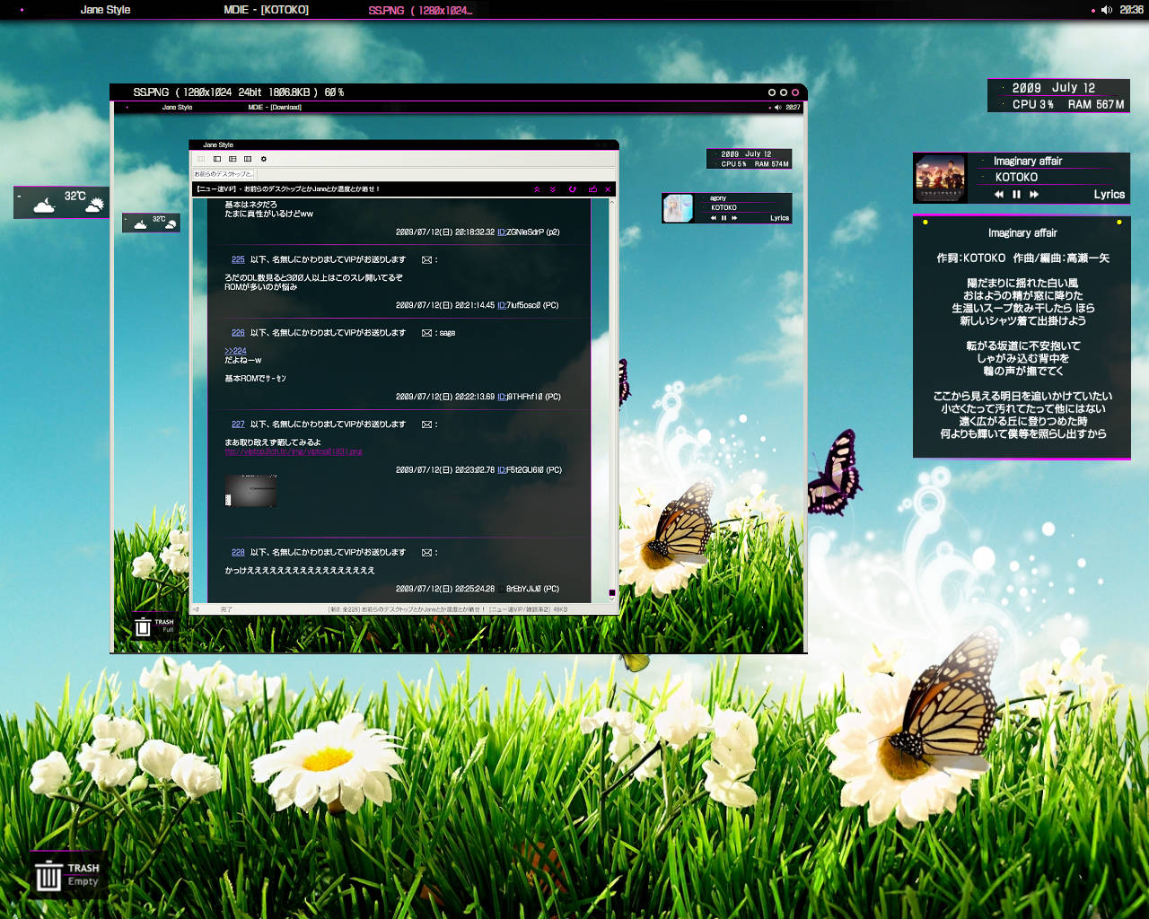Click the volume speaker icon in top bar

click(x=1106, y=10)
